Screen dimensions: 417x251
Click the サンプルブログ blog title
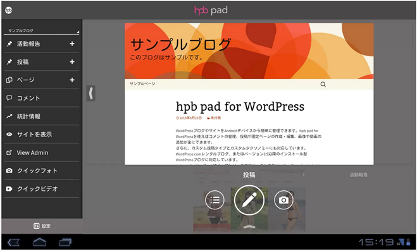click(x=180, y=44)
